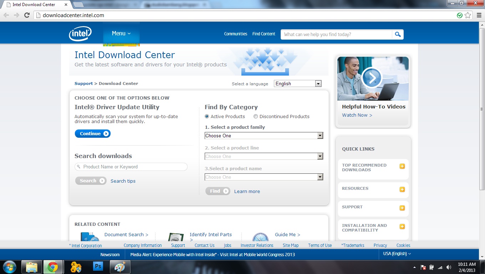Image resolution: width=485 pixels, height=274 pixels.
Task: Open Windows Explorer from taskbar
Action: pos(32,267)
